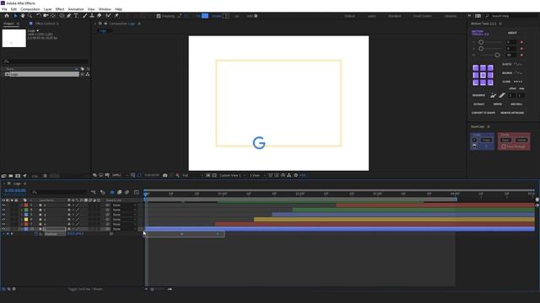
Task: Take a snapshot with the camera icon
Action: coord(165,175)
